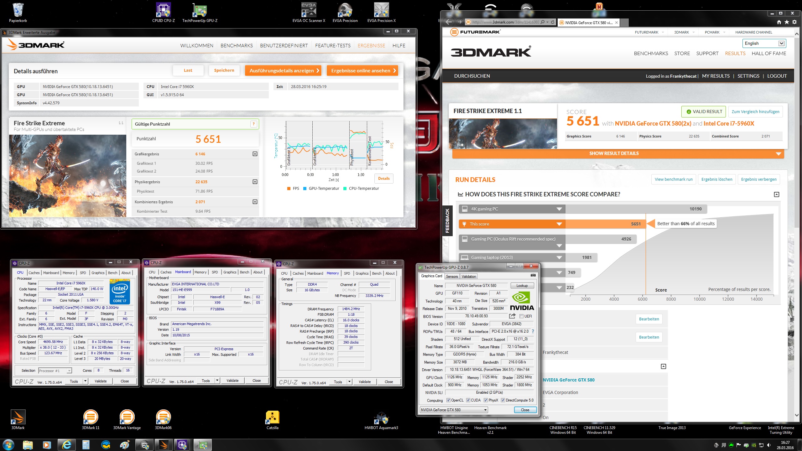Click the Details button under the graph
Image resolution: width=802 pixels, height=451 pixels.
pyautogui.click(x=384, y=179)
